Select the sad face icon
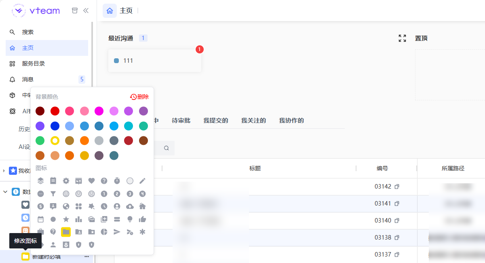Viewport: 485px width, 263px height. tap(91, 194)
